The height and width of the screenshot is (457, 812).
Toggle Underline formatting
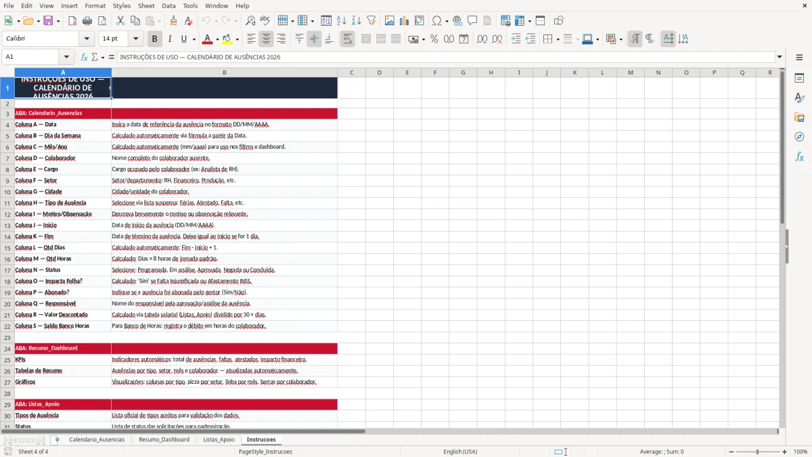pyautogui.click(x=184, y=39)
